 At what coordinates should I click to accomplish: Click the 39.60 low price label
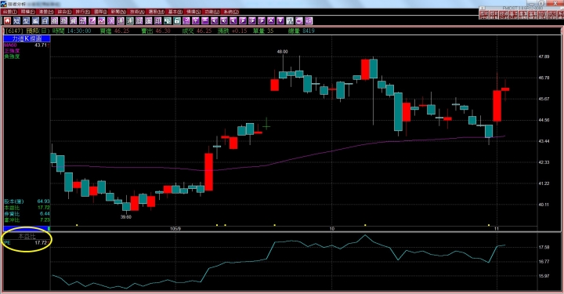pyautogui.click(x=126, y=217)
